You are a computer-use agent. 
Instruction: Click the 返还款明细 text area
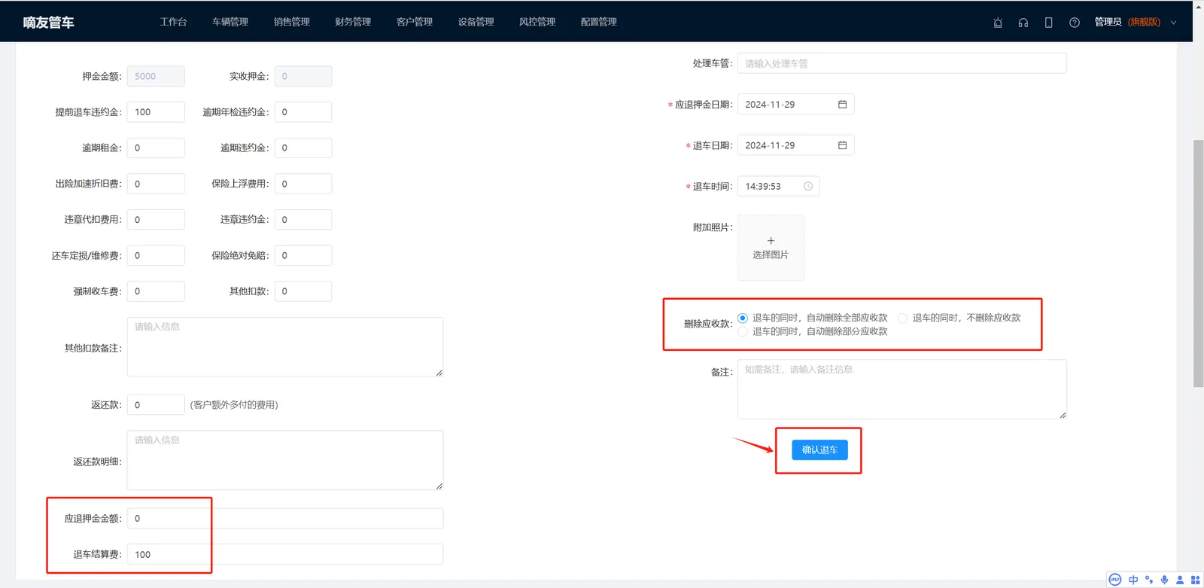tap(285, 460)
